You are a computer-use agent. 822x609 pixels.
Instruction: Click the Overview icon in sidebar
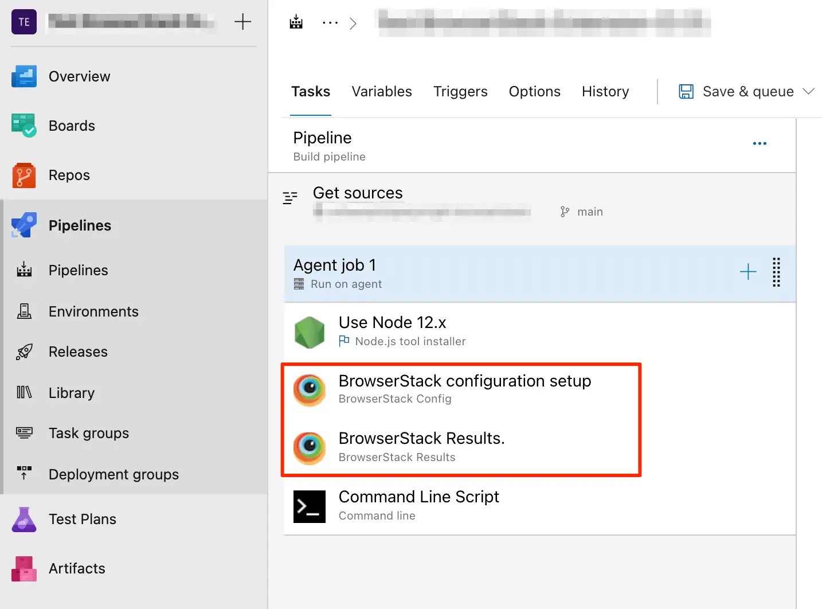tap(24, 76)
